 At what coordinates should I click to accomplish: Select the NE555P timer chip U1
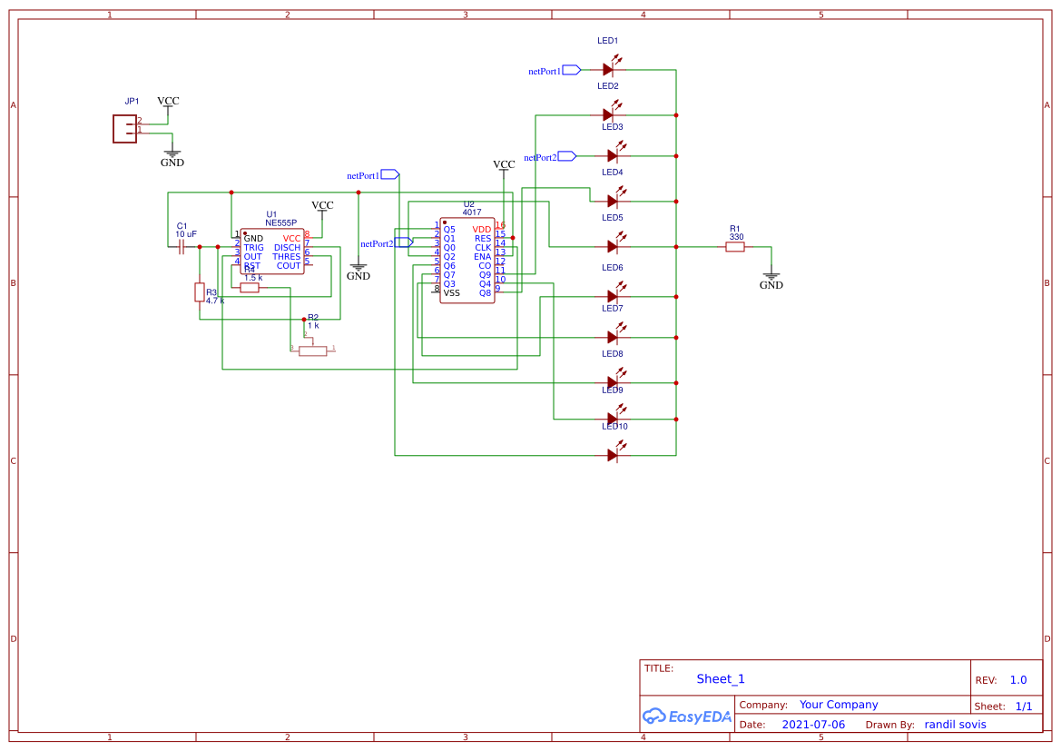[272, 252]
